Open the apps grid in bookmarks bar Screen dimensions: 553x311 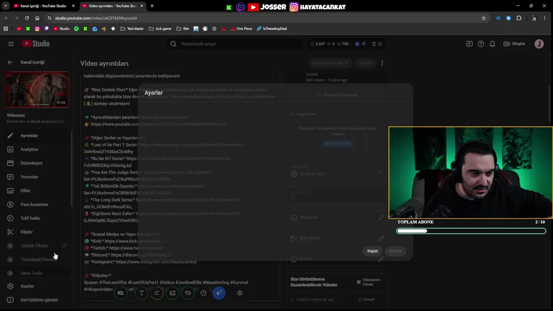tap(6, 29)
